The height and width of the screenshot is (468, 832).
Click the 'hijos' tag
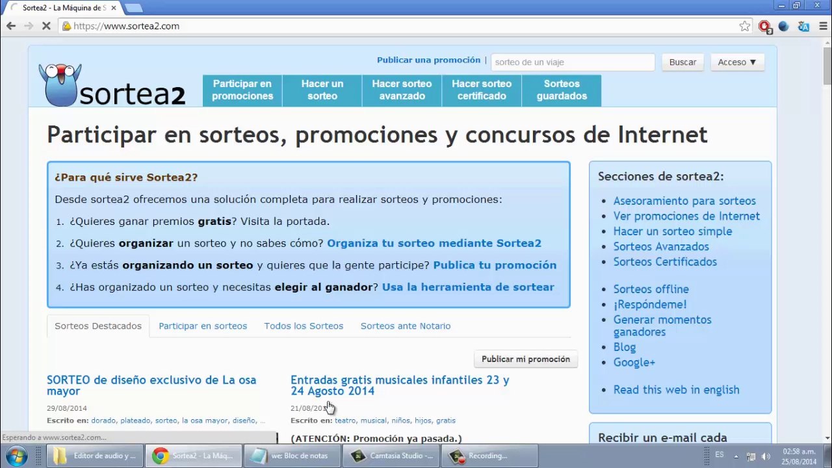click(422, 421)
